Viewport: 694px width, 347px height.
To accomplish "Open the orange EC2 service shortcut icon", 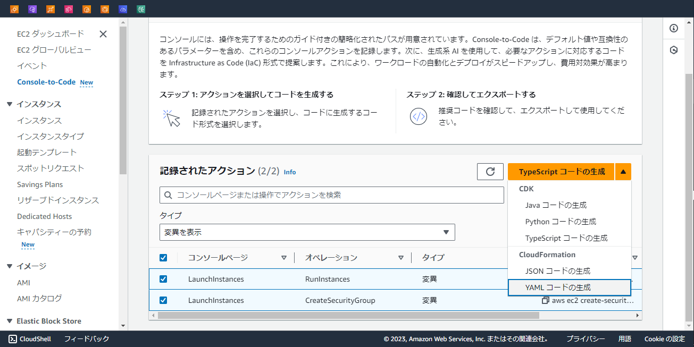I will (x=14, y=9).
